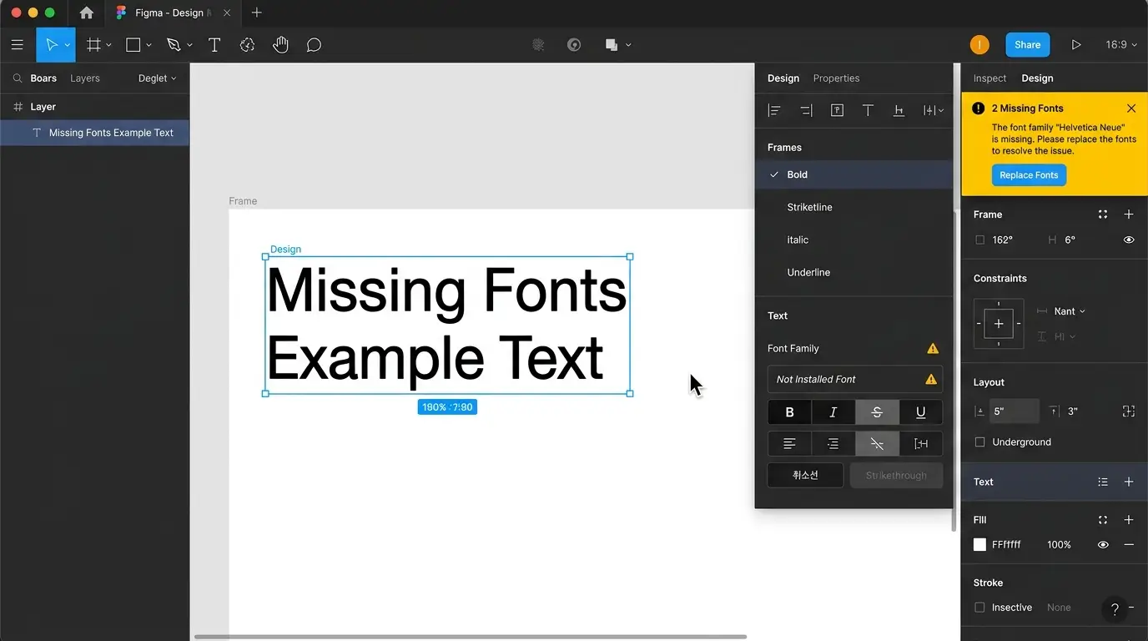The image size is (1148, 641).
Task: Open the distribute spacing dropdown in the popup toolbar
Action: click(x=934, y=110)
